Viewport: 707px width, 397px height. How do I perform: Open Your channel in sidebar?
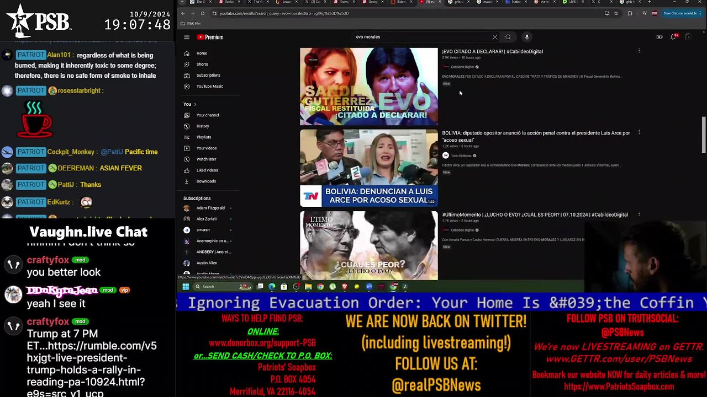(208, 115)
